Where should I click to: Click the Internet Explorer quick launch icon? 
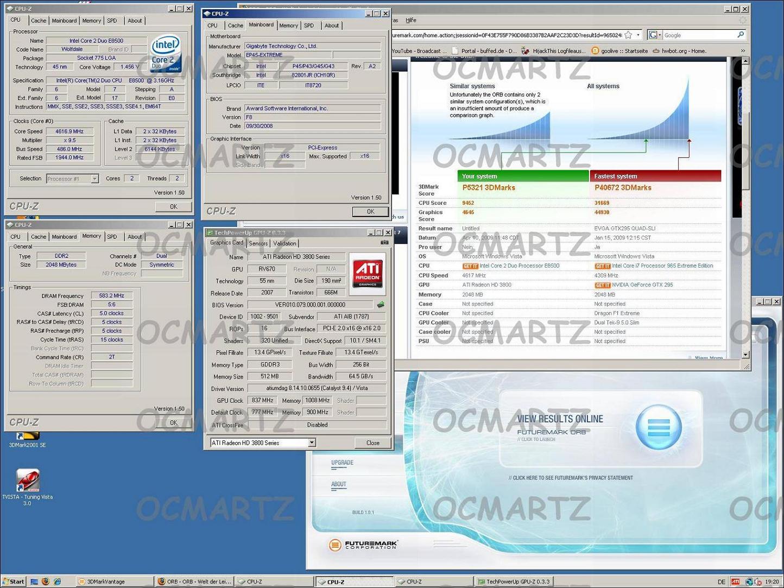point(58,581)
